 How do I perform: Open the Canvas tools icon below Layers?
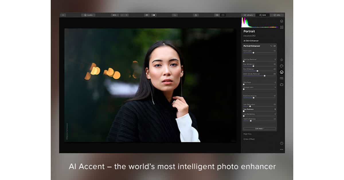coord(282,27)
